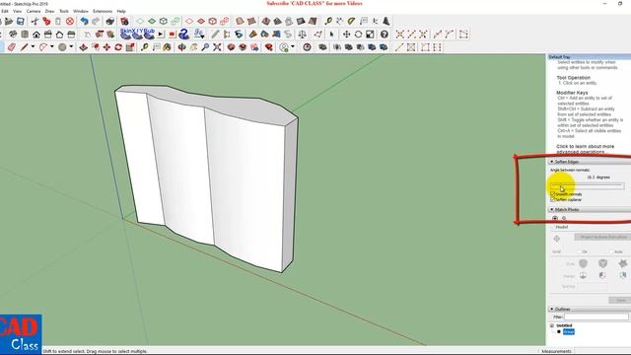Select the Circle shape tool

[62, 47]
